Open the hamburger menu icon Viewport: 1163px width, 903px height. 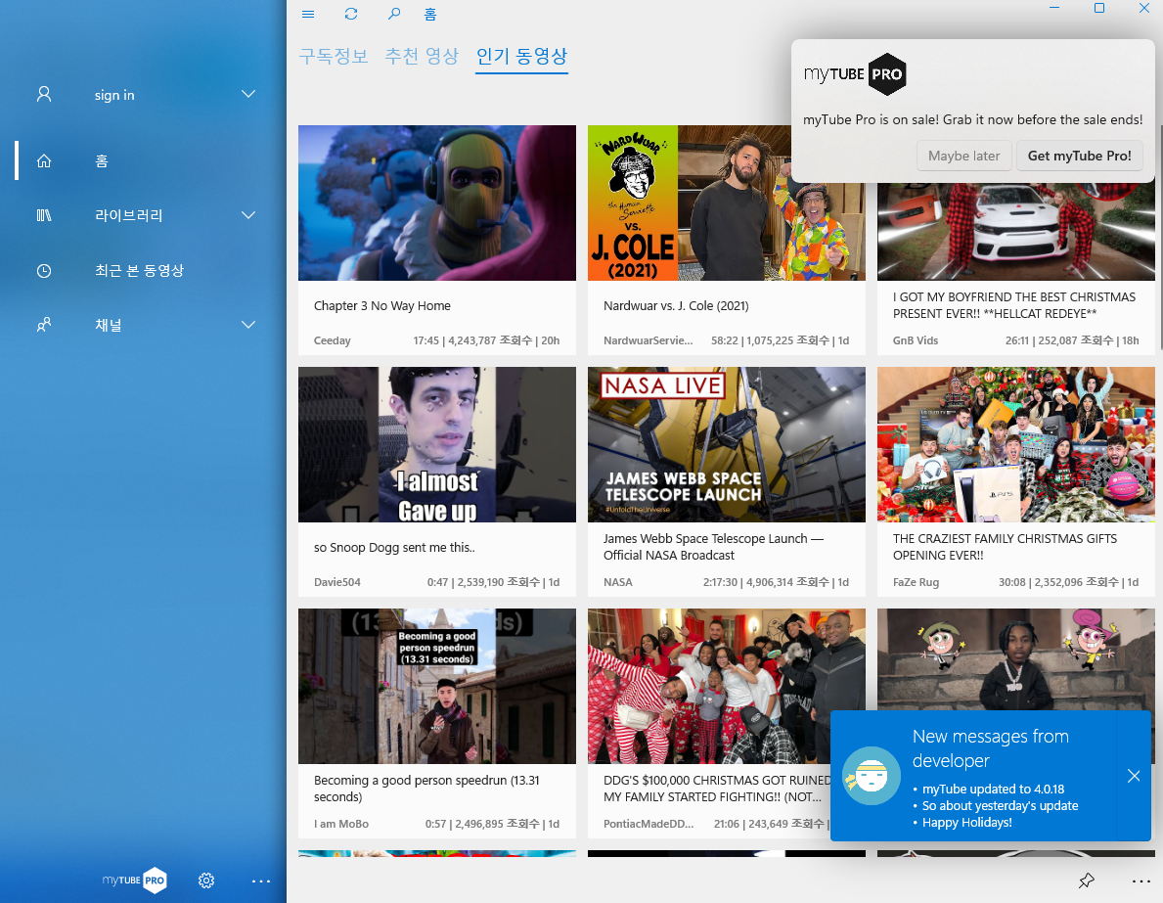pos(308,14)
